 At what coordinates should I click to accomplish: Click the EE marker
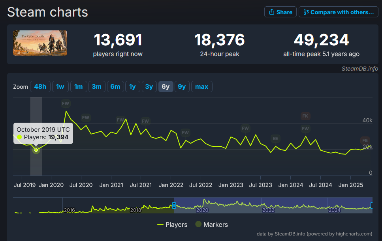click(275, 138)
